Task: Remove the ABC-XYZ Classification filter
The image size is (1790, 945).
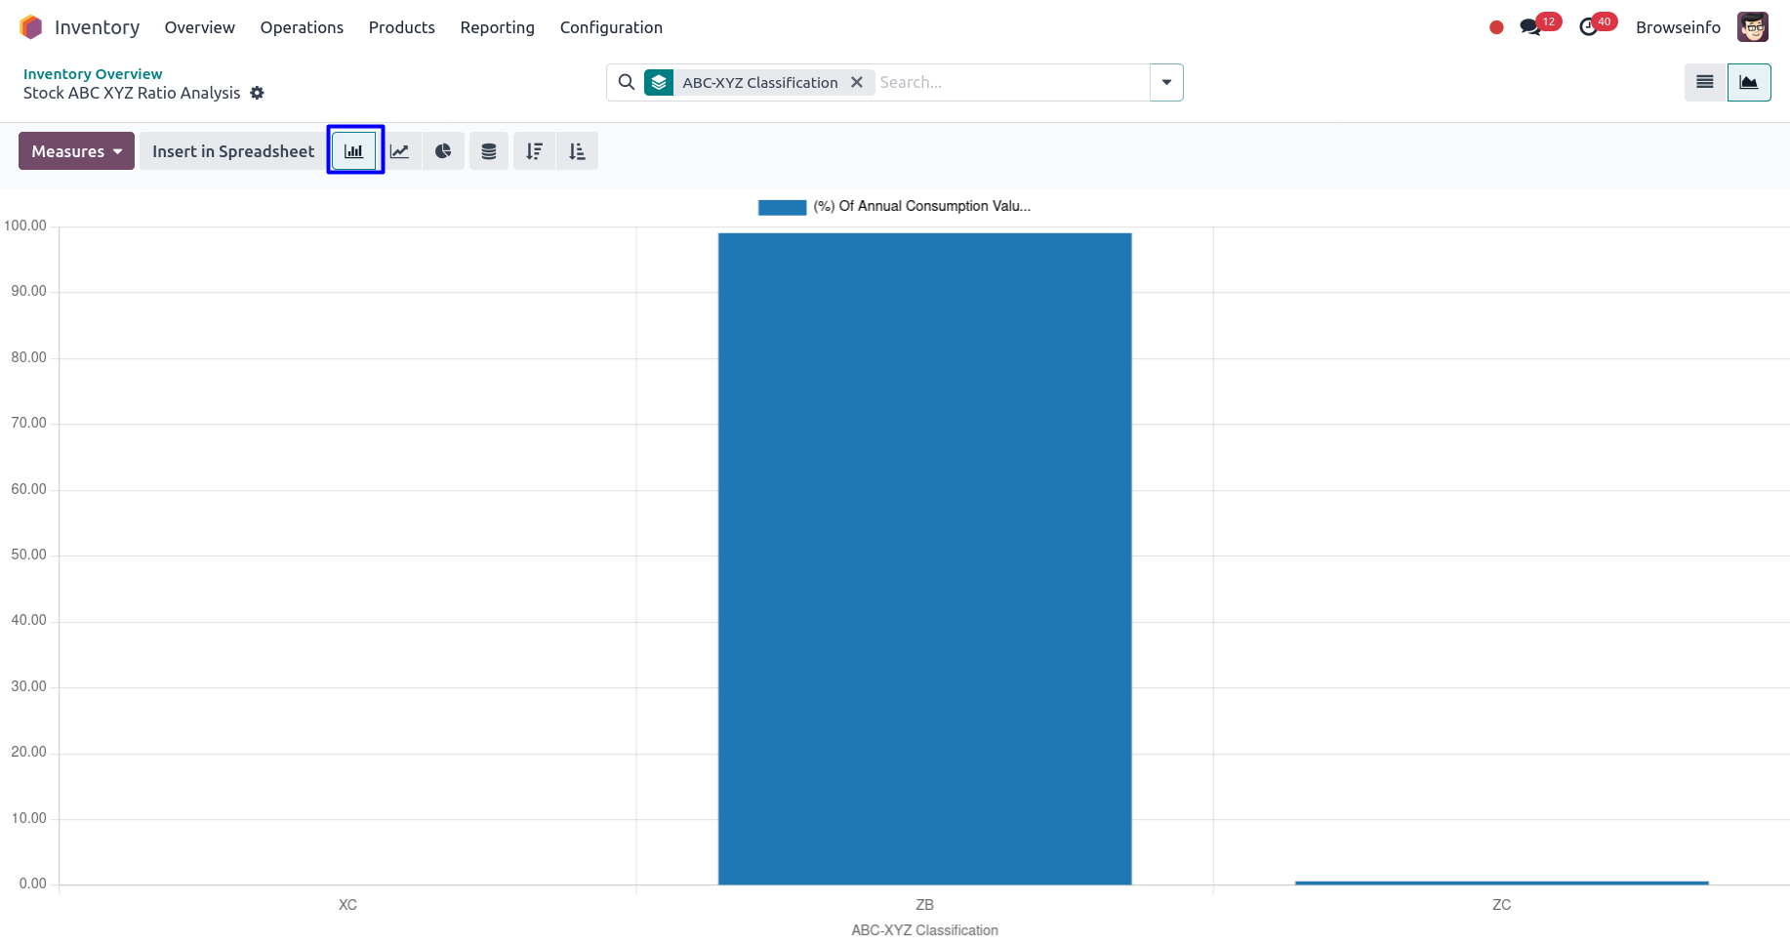Action: pos(856,83)
